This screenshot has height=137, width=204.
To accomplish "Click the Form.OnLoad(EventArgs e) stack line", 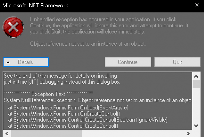I will coord(68,108).
